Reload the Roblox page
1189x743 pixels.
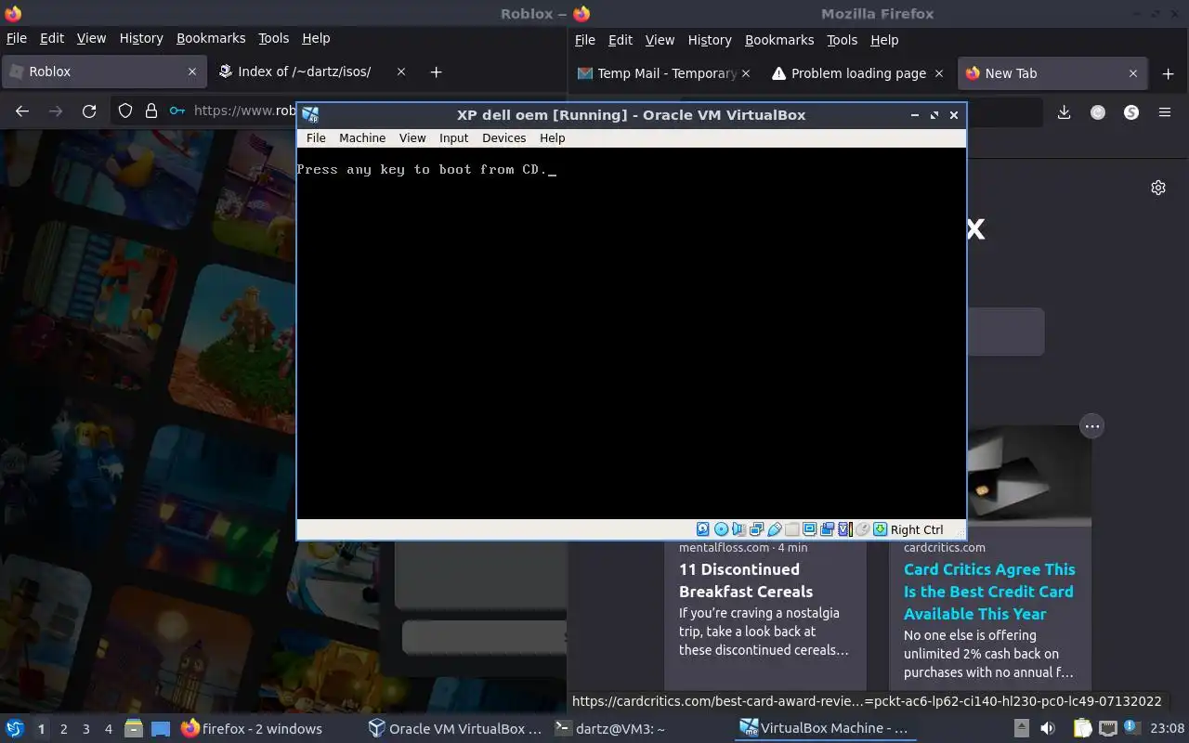(89, 111)
